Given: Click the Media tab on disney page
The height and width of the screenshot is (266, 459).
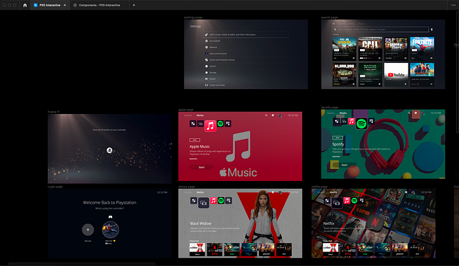Looking at the screenshot, I should click(200, 192).
